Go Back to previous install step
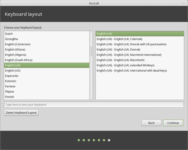Viewport: 188px width, 150px height. (151, 123)
